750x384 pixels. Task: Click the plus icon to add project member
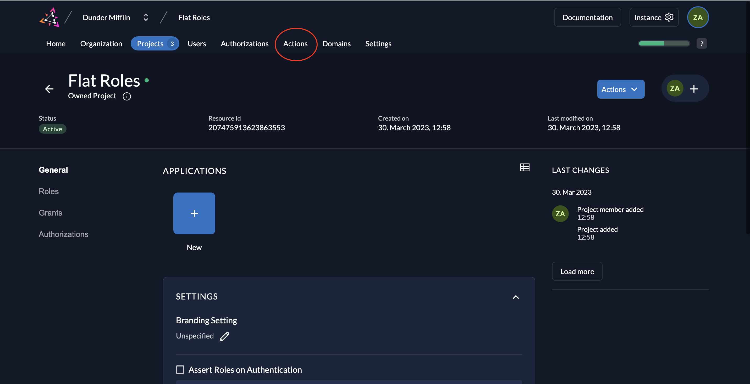[694, 89]
